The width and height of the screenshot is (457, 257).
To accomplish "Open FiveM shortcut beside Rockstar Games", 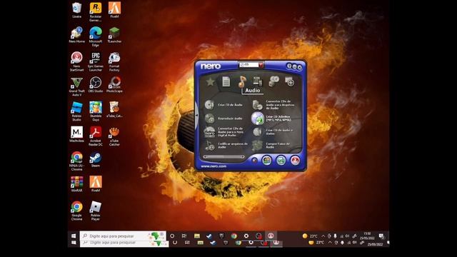I will point(114,10).
